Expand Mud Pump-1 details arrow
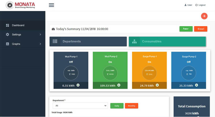 click(78, 85)
